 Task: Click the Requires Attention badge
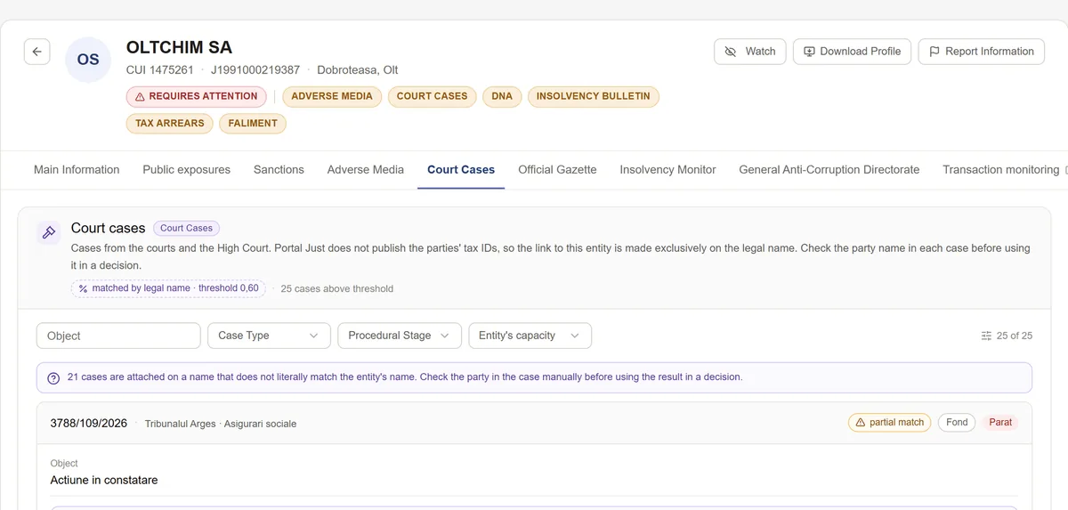coord(196,96)
